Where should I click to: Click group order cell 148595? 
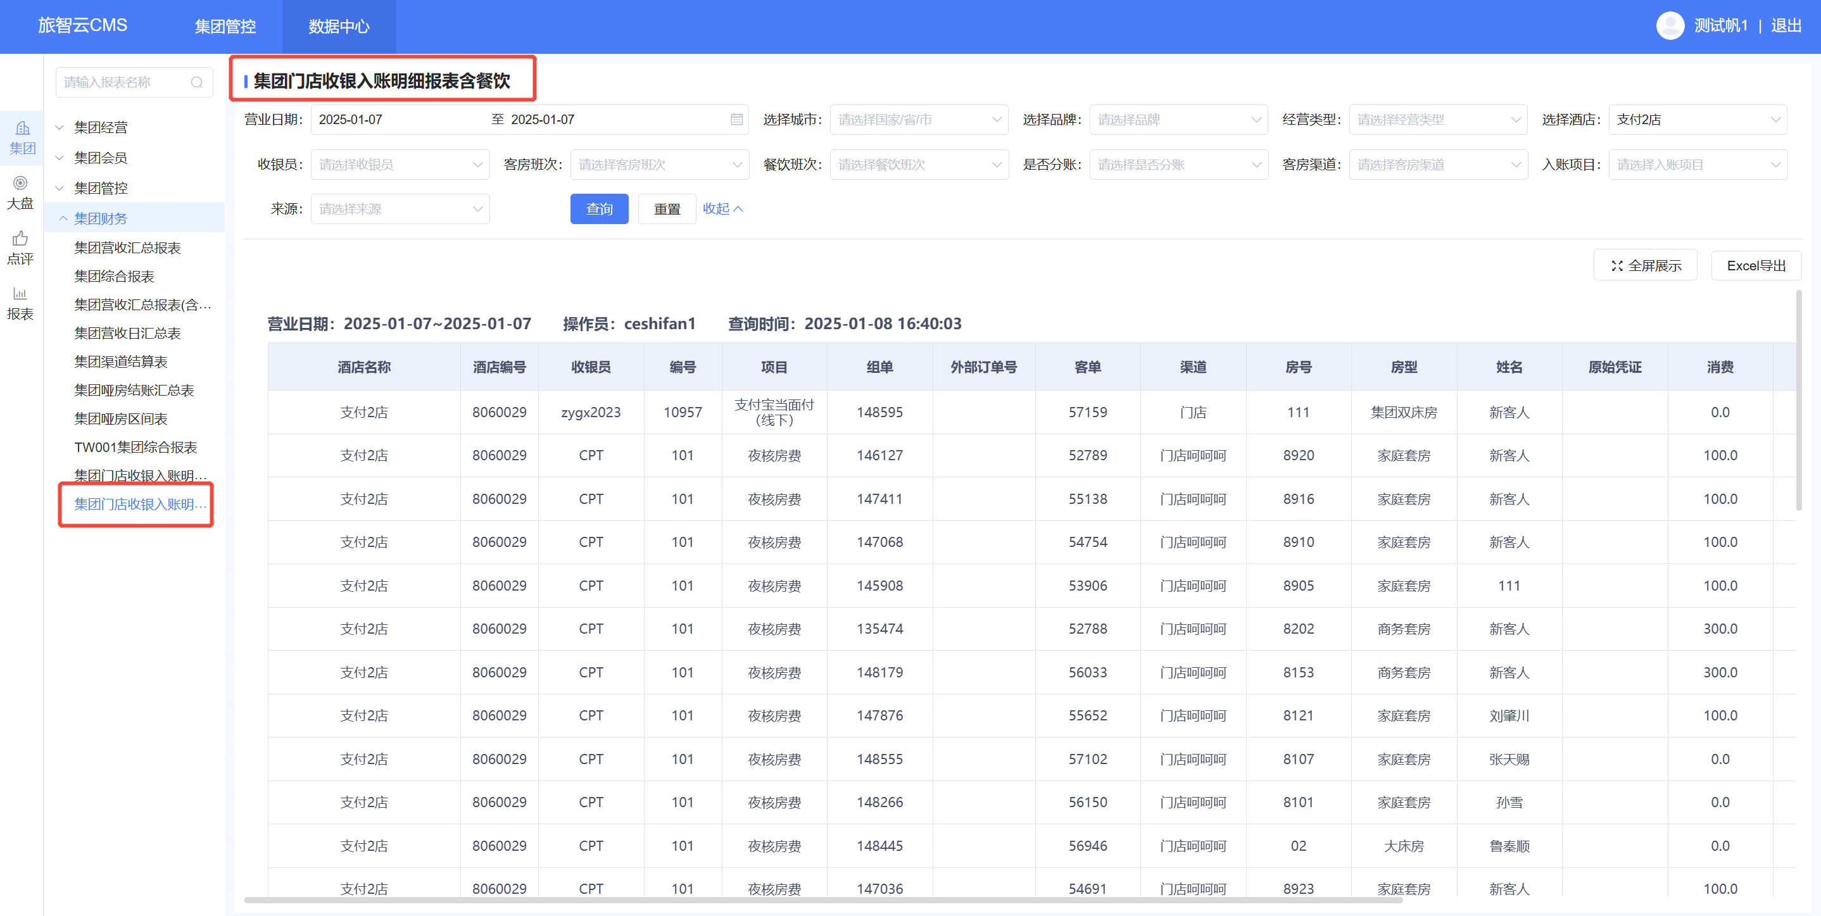879,412
